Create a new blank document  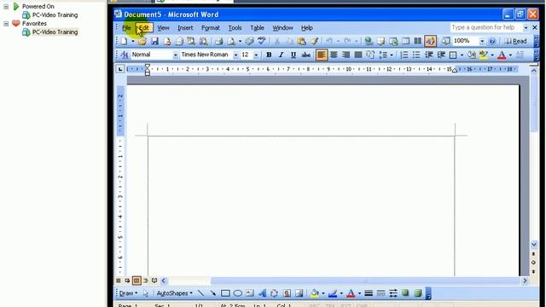point(124,42)
